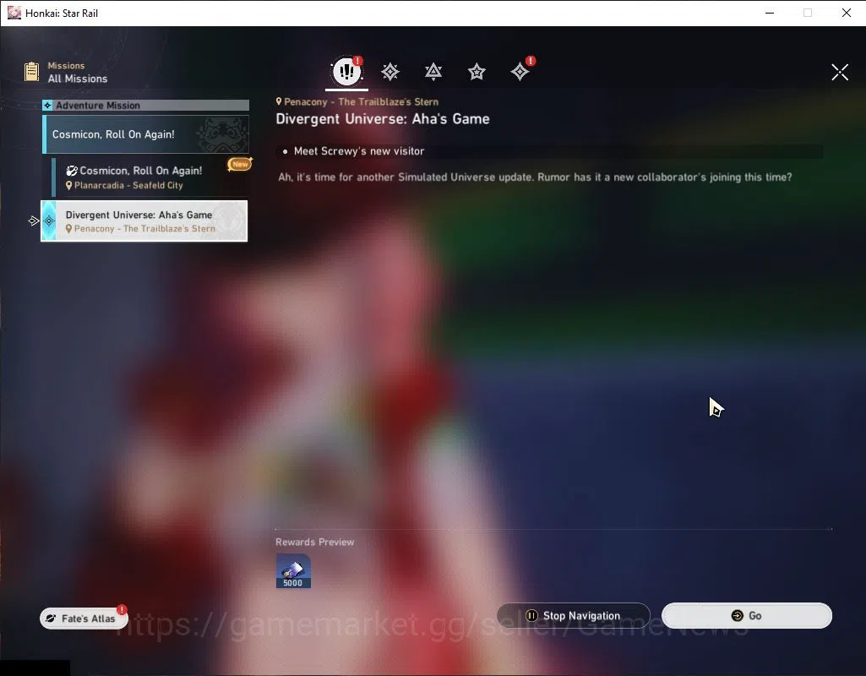Select Divergent Universe: Aha's Game mission
Screen dimensions: 866x676
click(x=144, y=221)
